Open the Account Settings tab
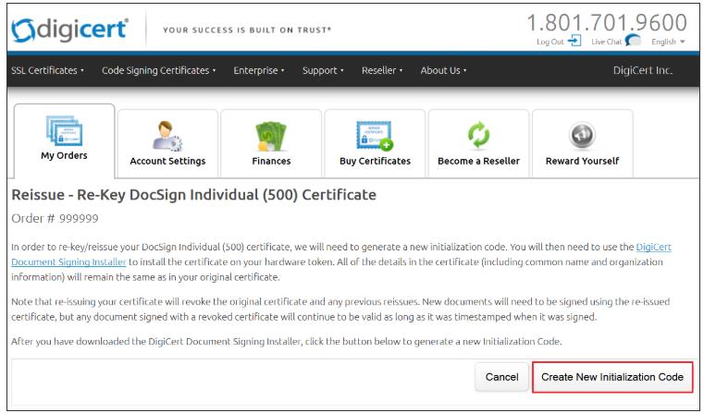The image size is (704, 413). (x=167, y=143)
